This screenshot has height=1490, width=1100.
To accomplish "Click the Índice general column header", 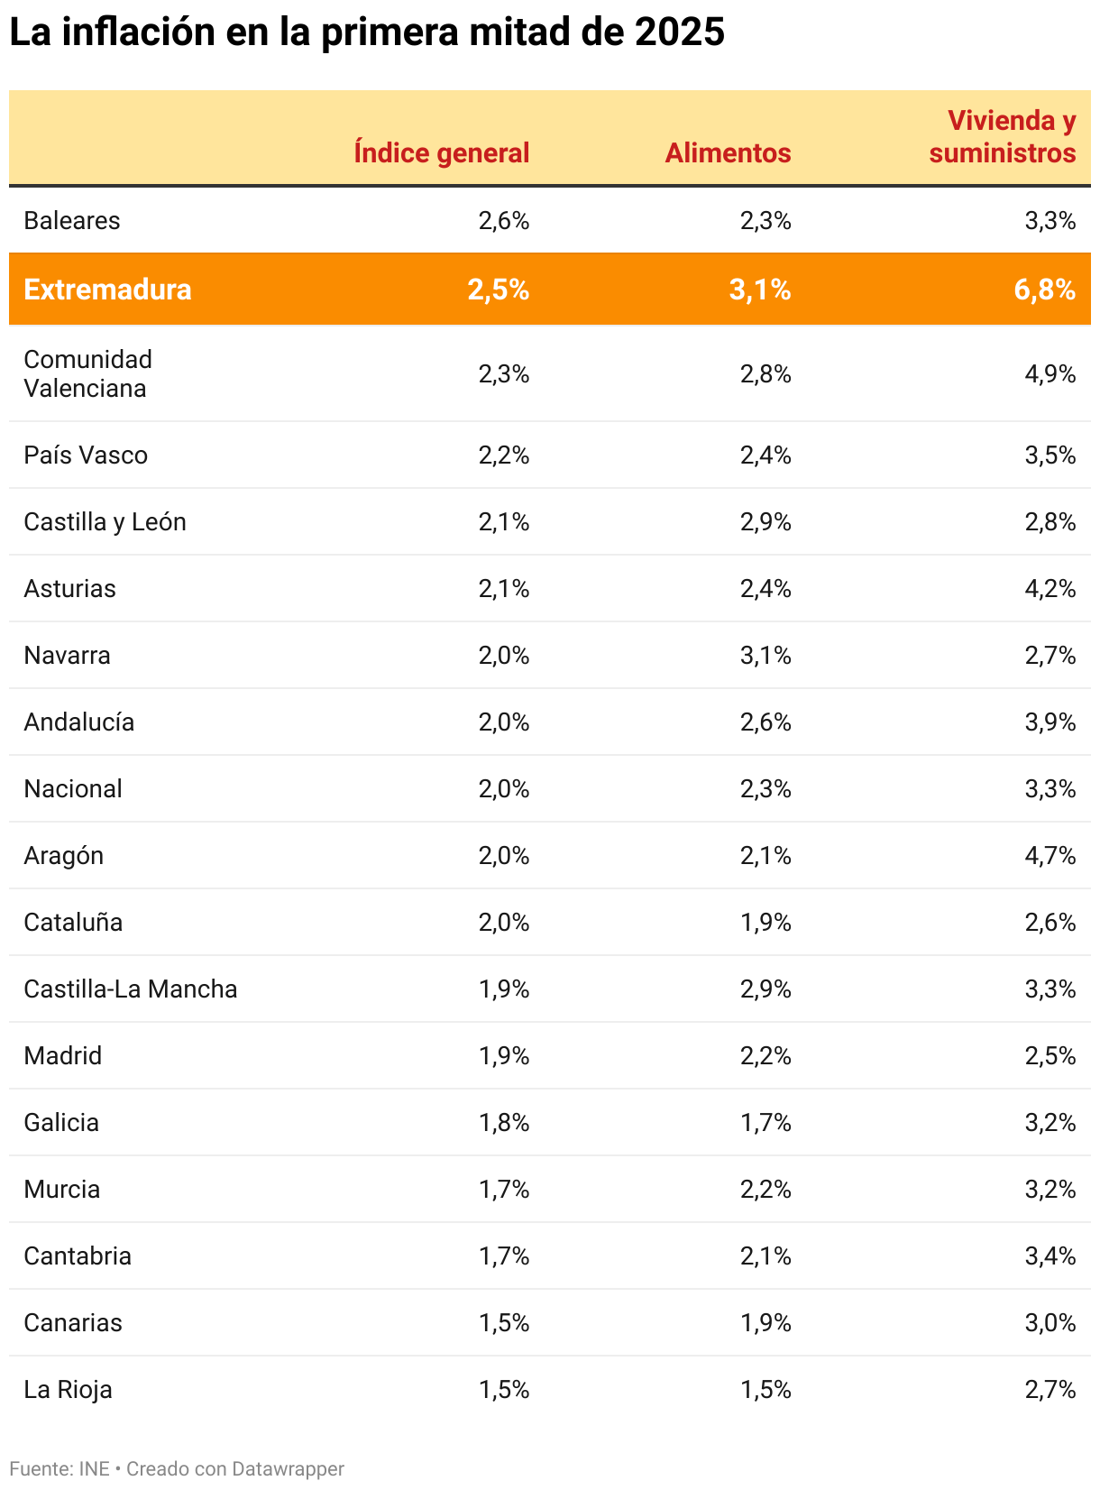I will tap(442, 152).
